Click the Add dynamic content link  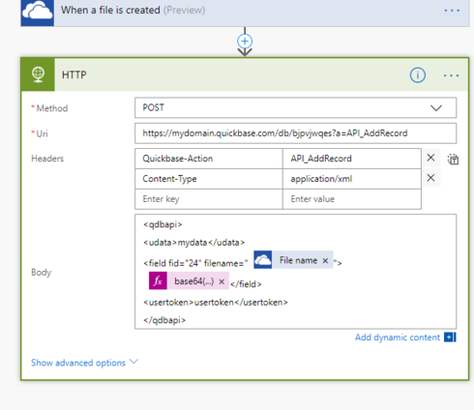(x=398, y=337)
